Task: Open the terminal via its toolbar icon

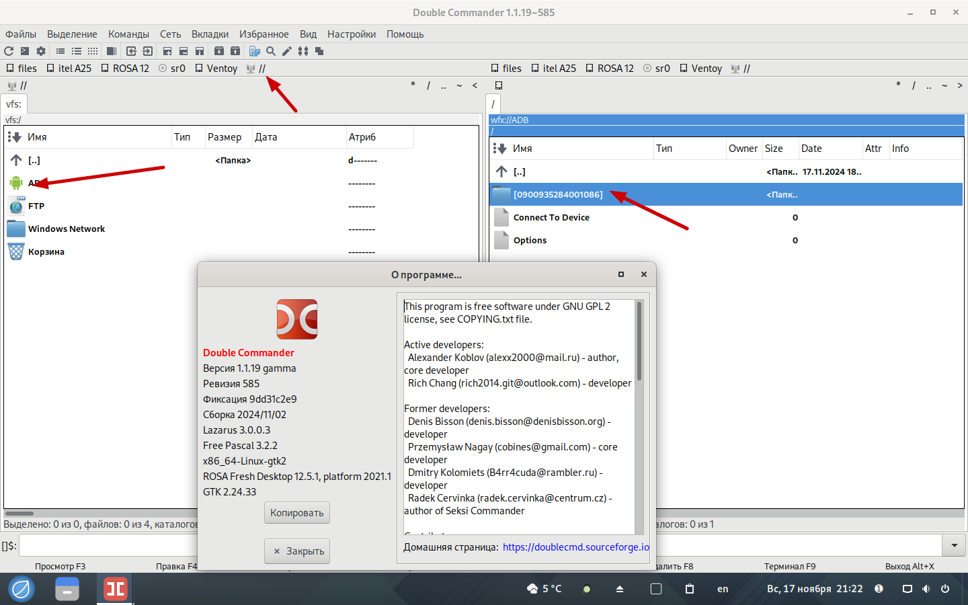Action: (25, 51)
